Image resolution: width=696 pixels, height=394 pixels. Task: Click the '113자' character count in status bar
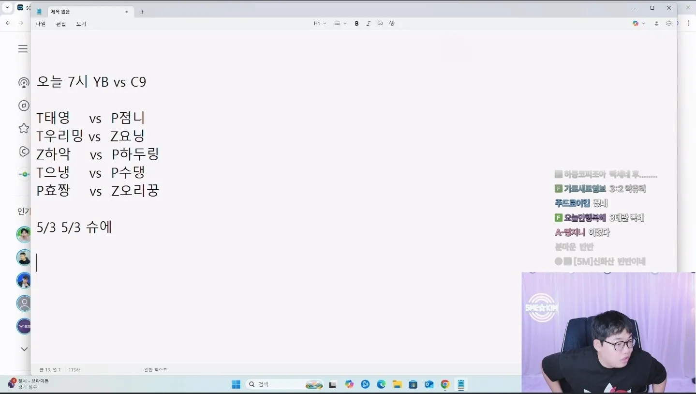[74, 370]
